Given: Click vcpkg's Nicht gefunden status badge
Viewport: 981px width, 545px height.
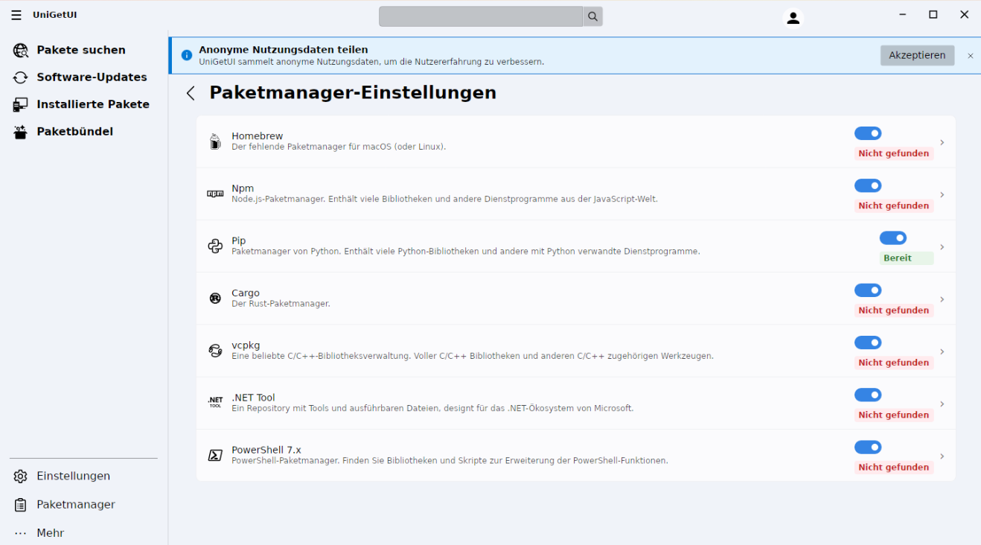Looking at the screenshot, I should point(893,363).
